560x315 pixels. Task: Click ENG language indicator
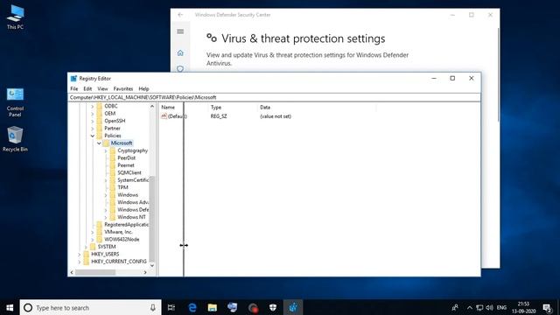(x=501, y=307)
